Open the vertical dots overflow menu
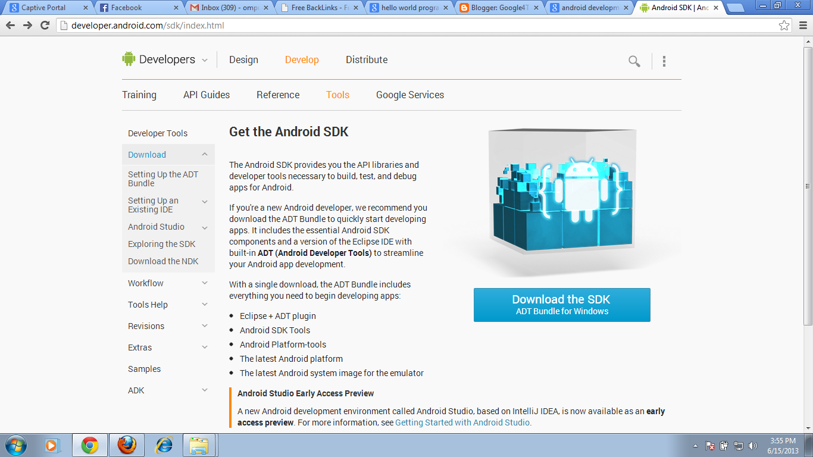This screenshot has width=813, height=457. (664, 61)
